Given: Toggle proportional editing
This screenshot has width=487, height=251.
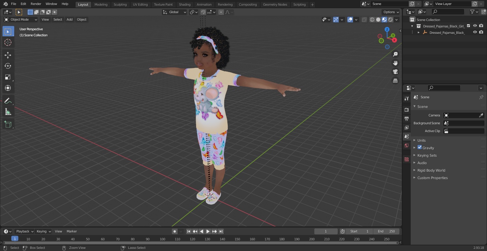Looking at the screenshot, I should point(221,12).
